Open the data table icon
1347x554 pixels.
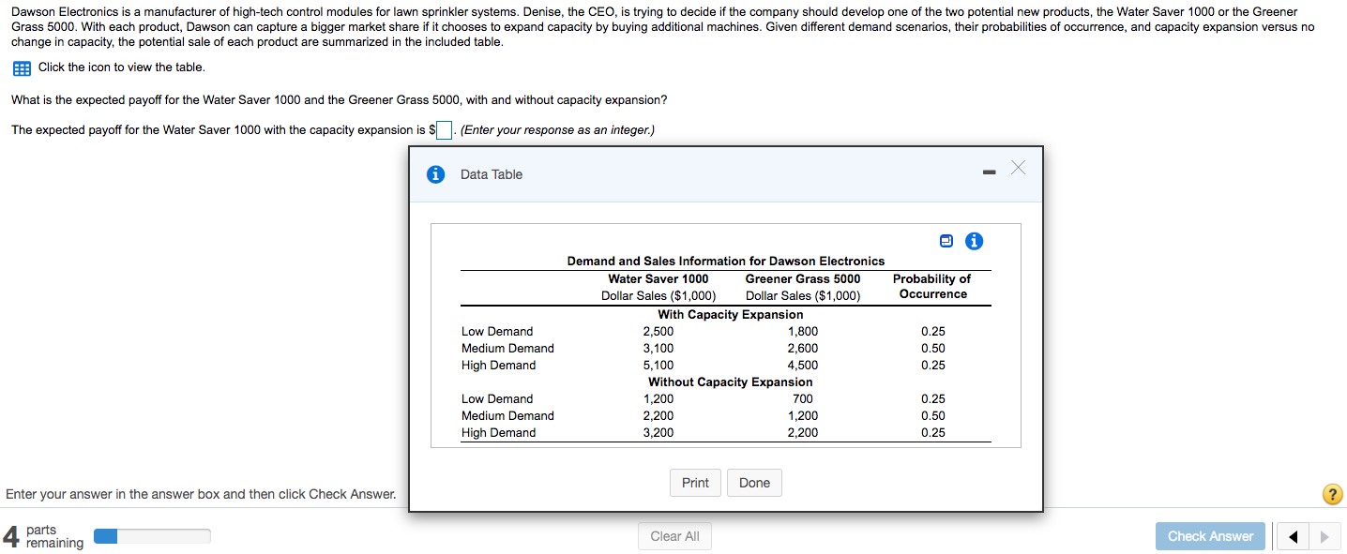pos(21,67)
